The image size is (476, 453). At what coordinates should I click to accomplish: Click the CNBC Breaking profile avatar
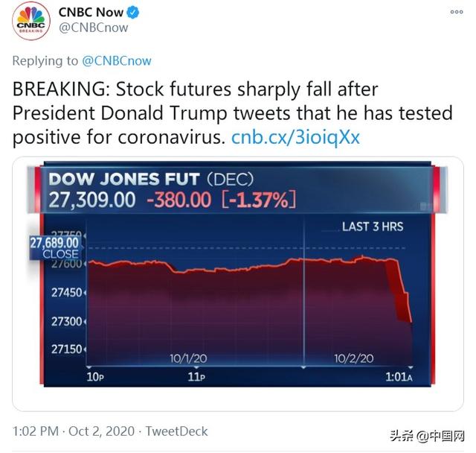(31, 21)
